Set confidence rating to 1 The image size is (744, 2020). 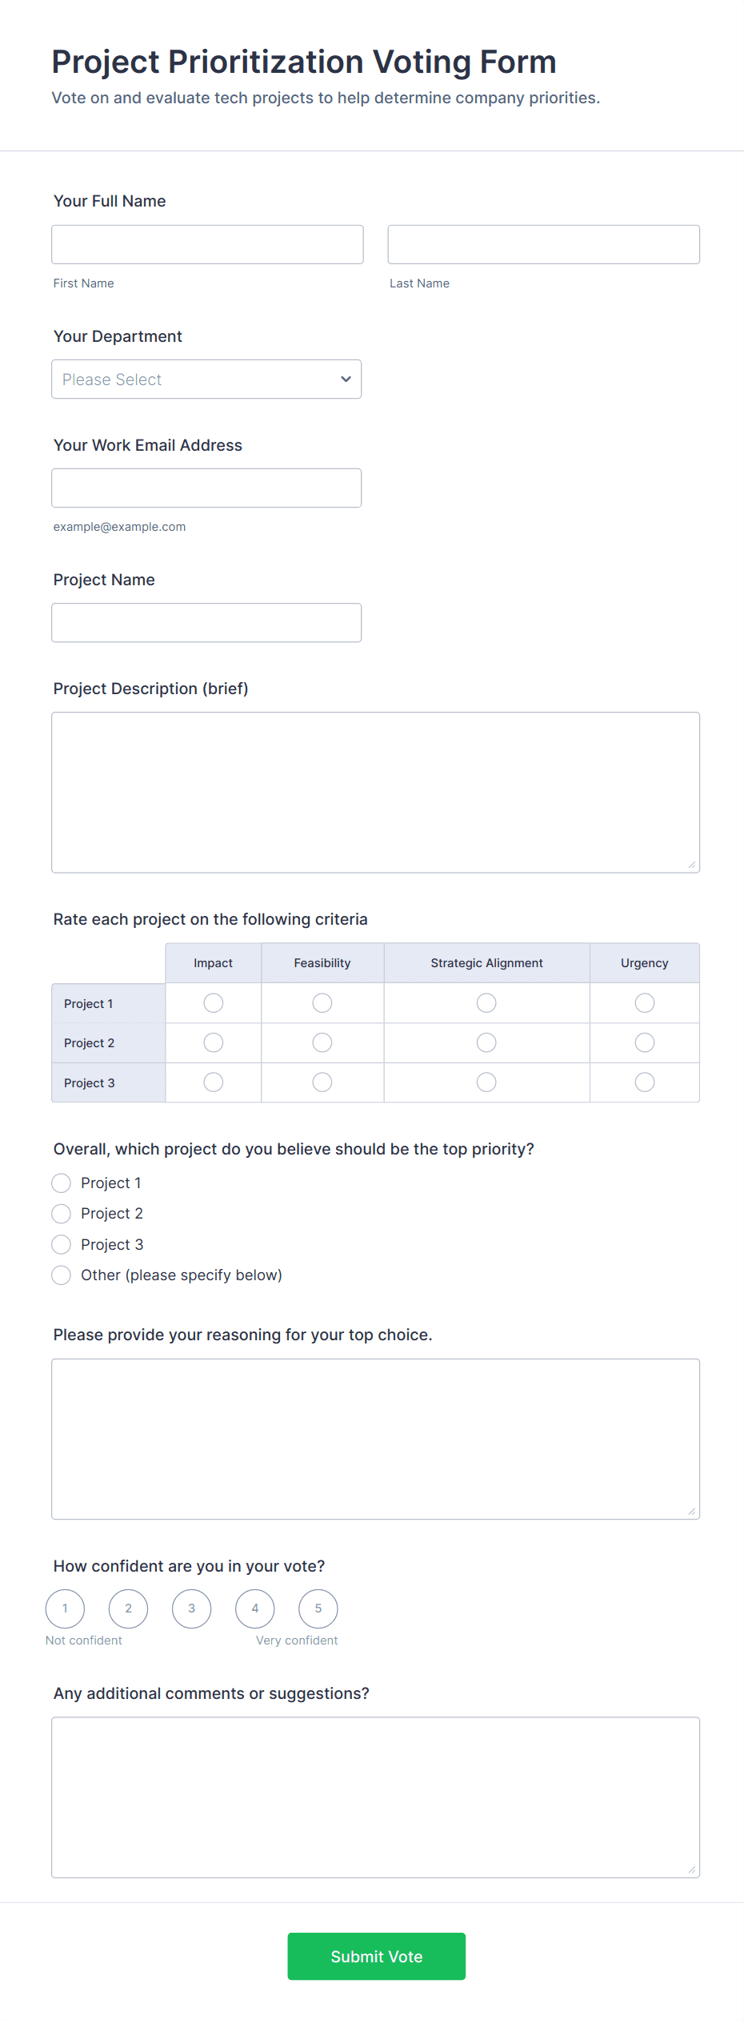tap(66, 1608)
